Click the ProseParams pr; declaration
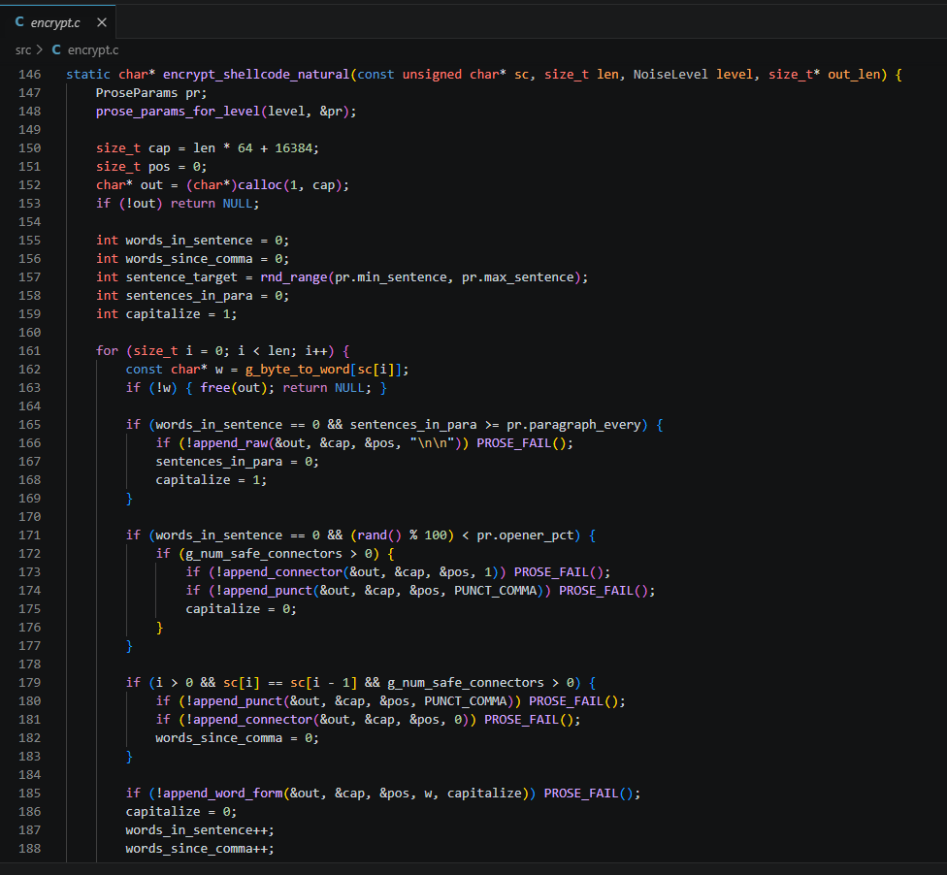 click(151, 93)
